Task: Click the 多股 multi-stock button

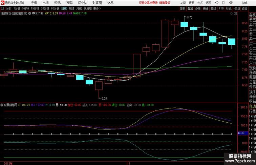Action: [x=198, y=8]
